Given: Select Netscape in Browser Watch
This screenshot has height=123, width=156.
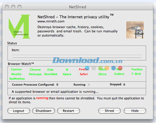Looking at the screenshot, I should pos(35,74).
